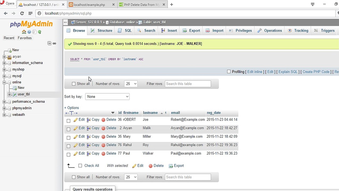Click the With selected Edit pencil icon
This screenshot has height=191, width=339.
tap(134, 166)
